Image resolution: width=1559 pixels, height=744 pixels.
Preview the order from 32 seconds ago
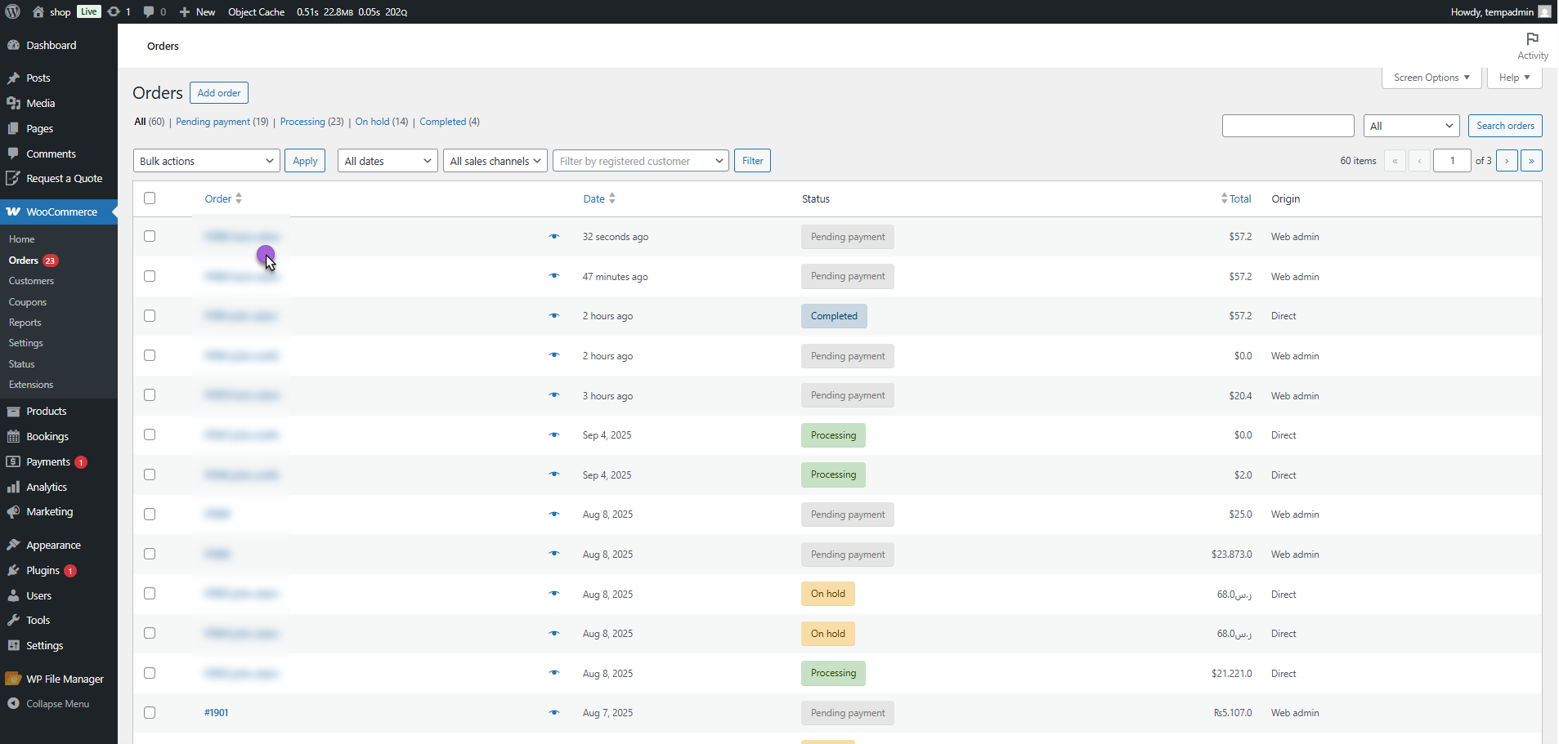pos(554,237)
